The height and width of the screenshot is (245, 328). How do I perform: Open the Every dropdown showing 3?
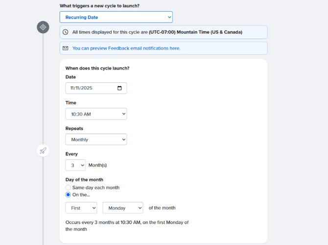click(75, 165)
